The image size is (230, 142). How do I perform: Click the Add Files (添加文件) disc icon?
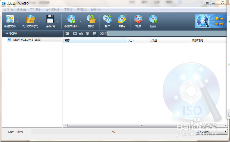click(x=71, y=19)
